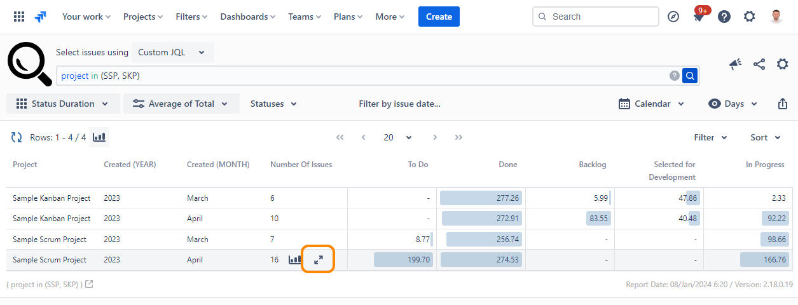
Task: Open the bar chart icon beside 16 issues
Action: (x=295, y=260)
